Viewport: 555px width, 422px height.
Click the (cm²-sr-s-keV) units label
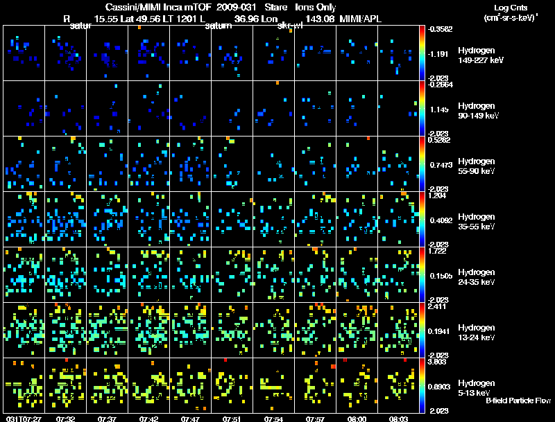tap(511, 17)
